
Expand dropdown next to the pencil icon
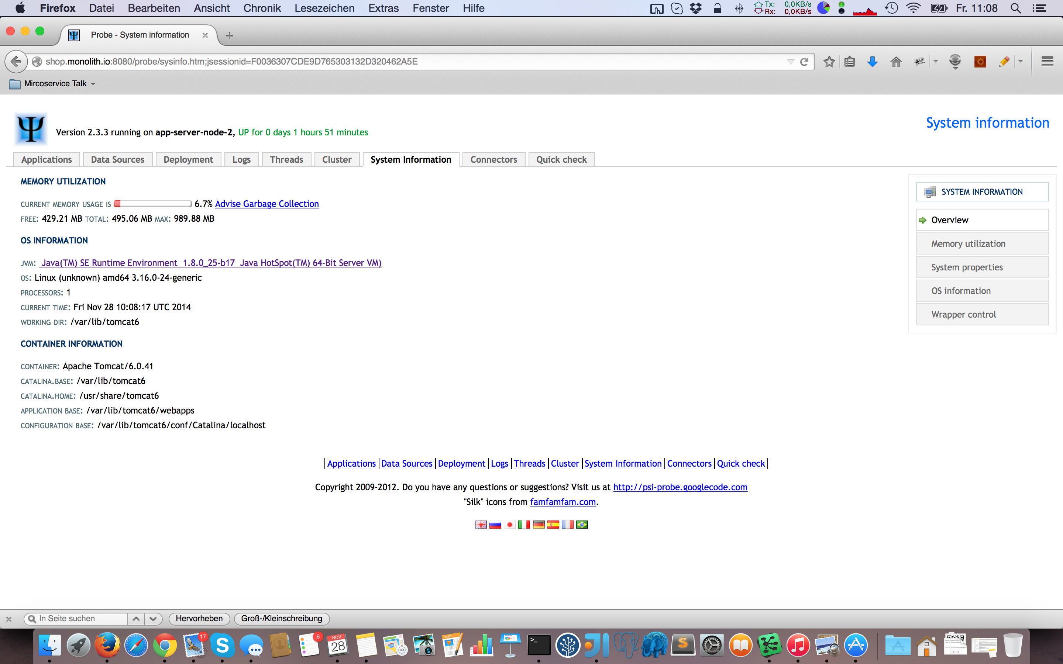click(1021, 62)
